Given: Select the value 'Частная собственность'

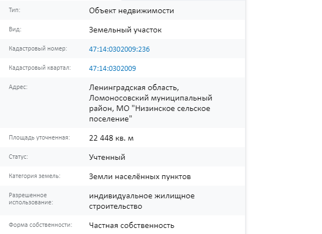Looking at the screenshot, I should tap(132, 225).
